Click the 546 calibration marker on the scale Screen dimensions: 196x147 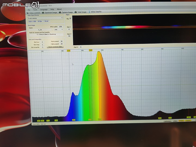tap(91, 50)
